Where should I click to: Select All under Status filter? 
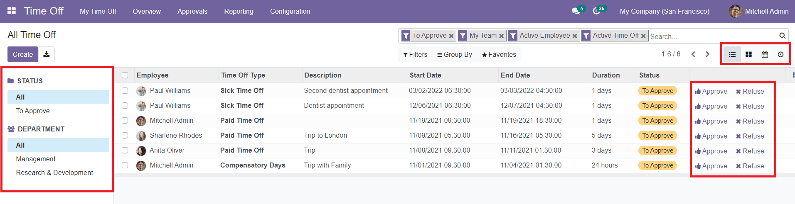pos(58,97)
